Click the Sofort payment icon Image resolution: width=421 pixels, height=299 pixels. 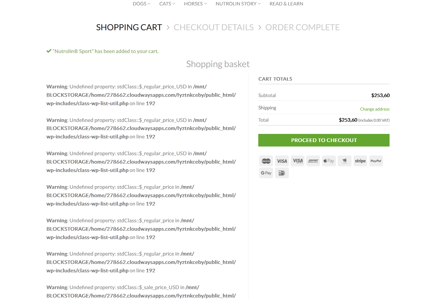tap(313, 161)
